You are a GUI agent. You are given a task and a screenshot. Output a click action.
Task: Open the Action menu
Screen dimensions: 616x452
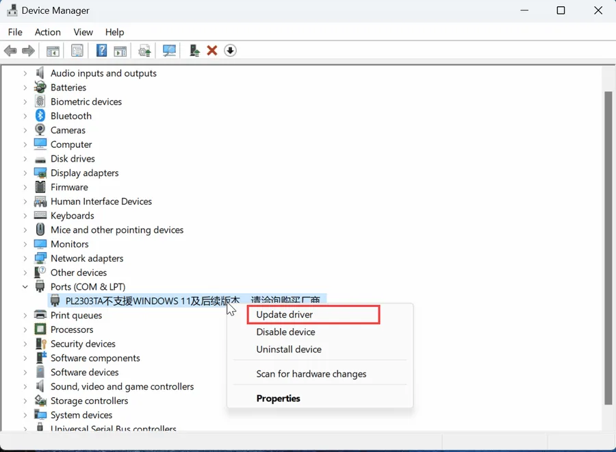point(47,32)
